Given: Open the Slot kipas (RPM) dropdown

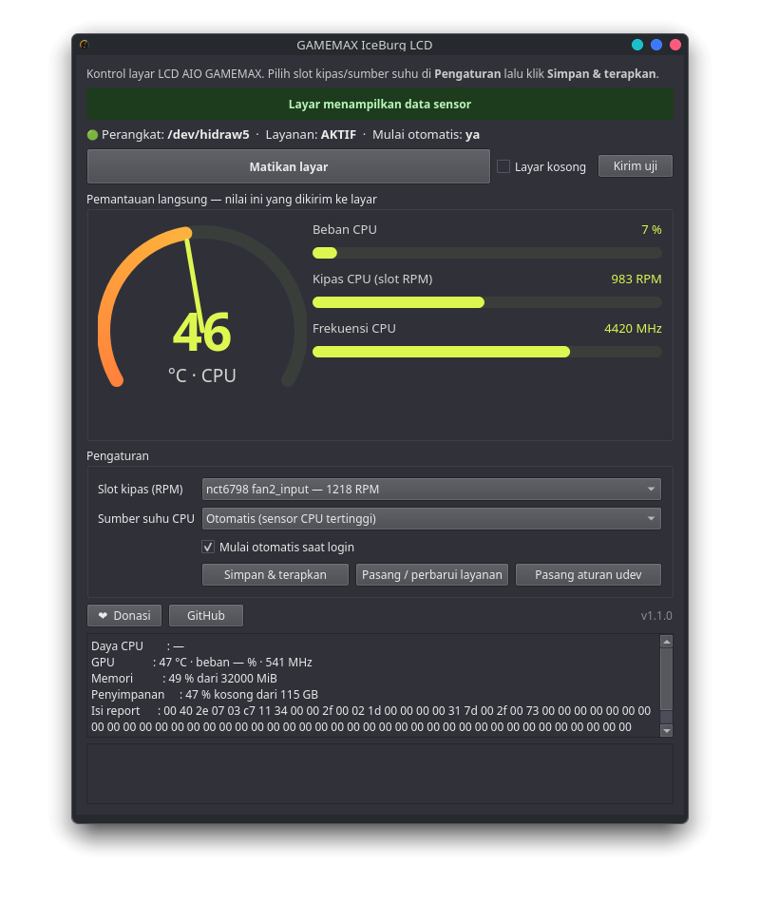Looking at the screenshot, I should tap(431, 489).
